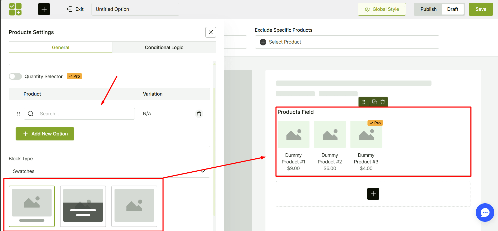The image size is (498, 231).
Task: Select the image-only layout thumbnail
Action: 134,206
